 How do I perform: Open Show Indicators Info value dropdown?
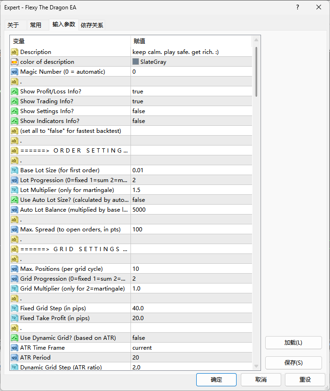[x=192, y=121]
